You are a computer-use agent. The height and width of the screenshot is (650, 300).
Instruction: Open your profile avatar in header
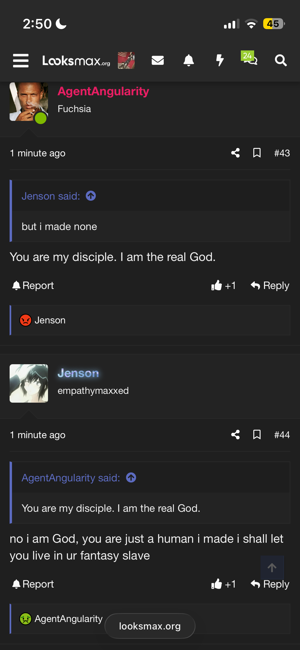click(126, 60)
